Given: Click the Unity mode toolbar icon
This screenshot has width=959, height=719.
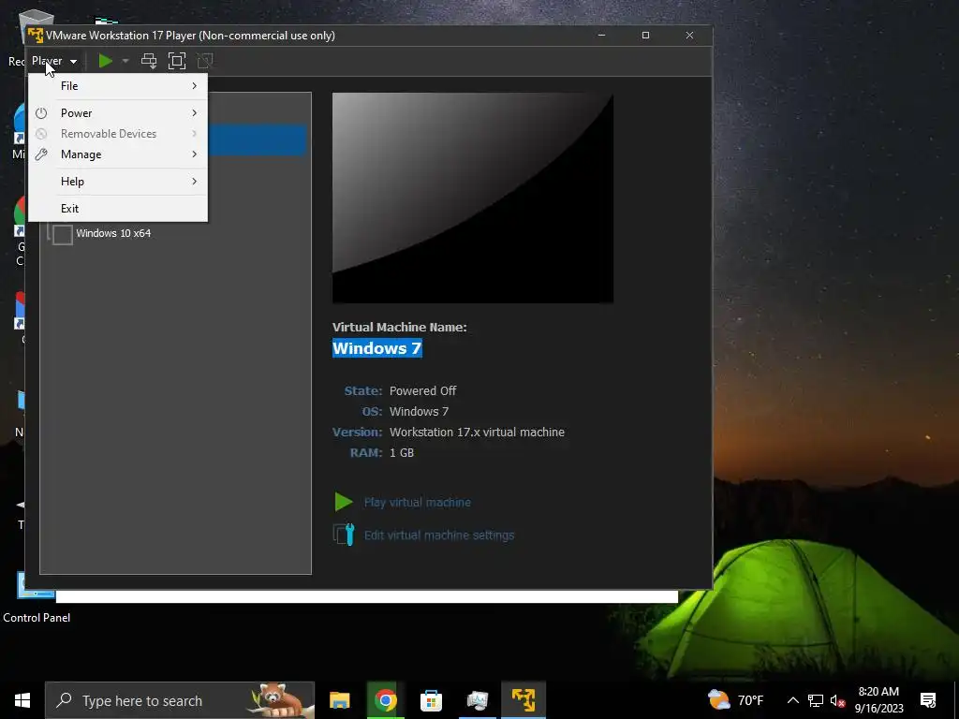Looking at the screenshot, I should [205, 61].
